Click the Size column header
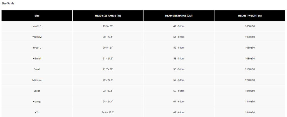 37,16
